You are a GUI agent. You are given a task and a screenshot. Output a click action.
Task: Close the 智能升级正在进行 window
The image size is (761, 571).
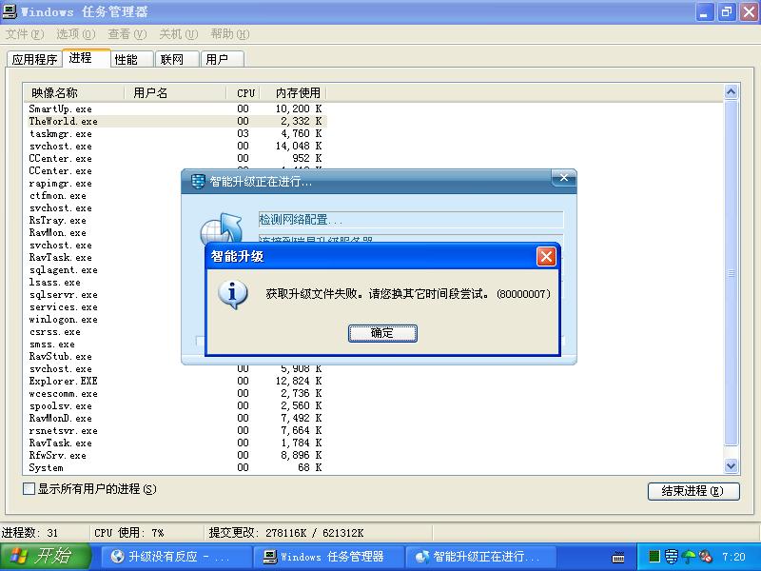pos(563,178)
